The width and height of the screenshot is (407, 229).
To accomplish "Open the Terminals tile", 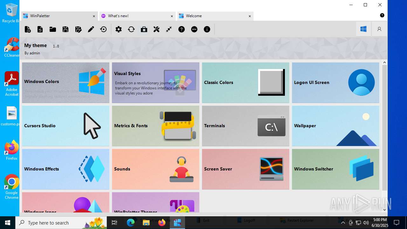I will pos(245,126).
